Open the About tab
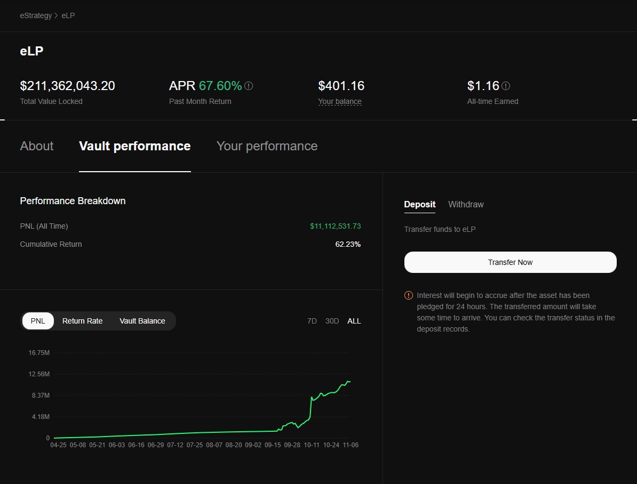The height and width of the screenshot is (484, 637). pyautogui.click(x=36, y=146)
